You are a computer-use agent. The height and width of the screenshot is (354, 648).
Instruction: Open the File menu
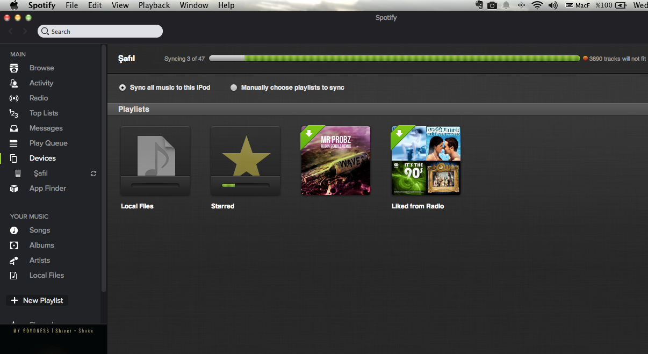[71, 5]
